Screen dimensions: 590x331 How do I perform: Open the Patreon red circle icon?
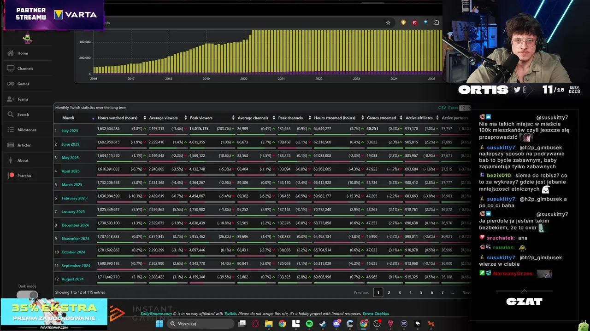12,175
